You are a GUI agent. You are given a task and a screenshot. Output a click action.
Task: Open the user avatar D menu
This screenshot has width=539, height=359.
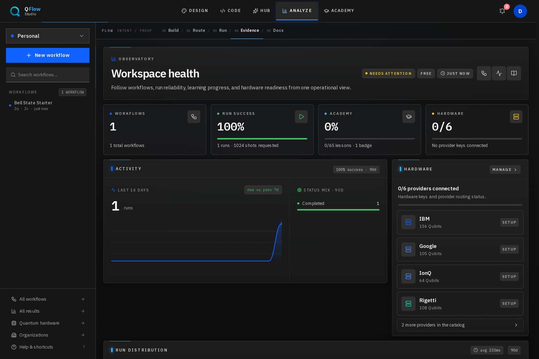coord(520,11)
